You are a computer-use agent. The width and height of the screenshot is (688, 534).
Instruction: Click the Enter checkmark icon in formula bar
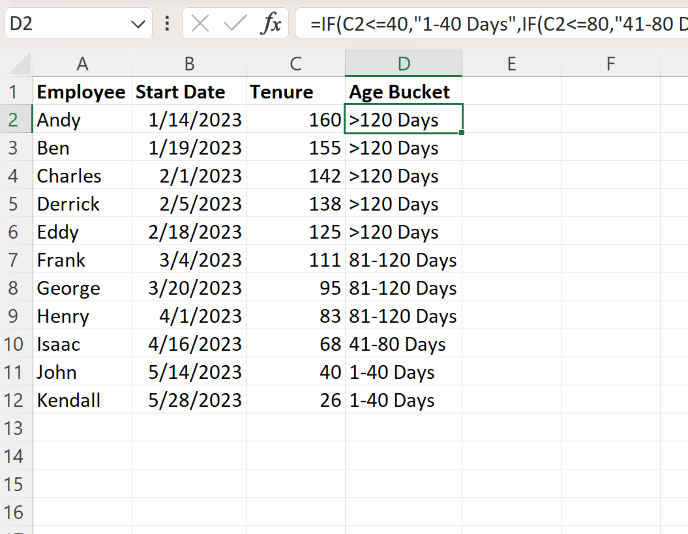coord(235,22)
